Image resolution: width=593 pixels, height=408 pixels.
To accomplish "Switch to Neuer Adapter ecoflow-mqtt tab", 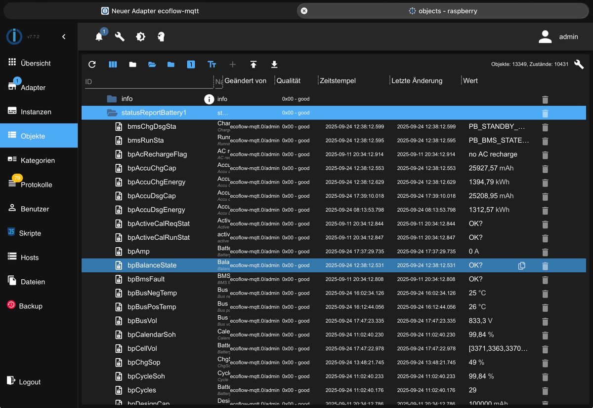I will (150, 10).
